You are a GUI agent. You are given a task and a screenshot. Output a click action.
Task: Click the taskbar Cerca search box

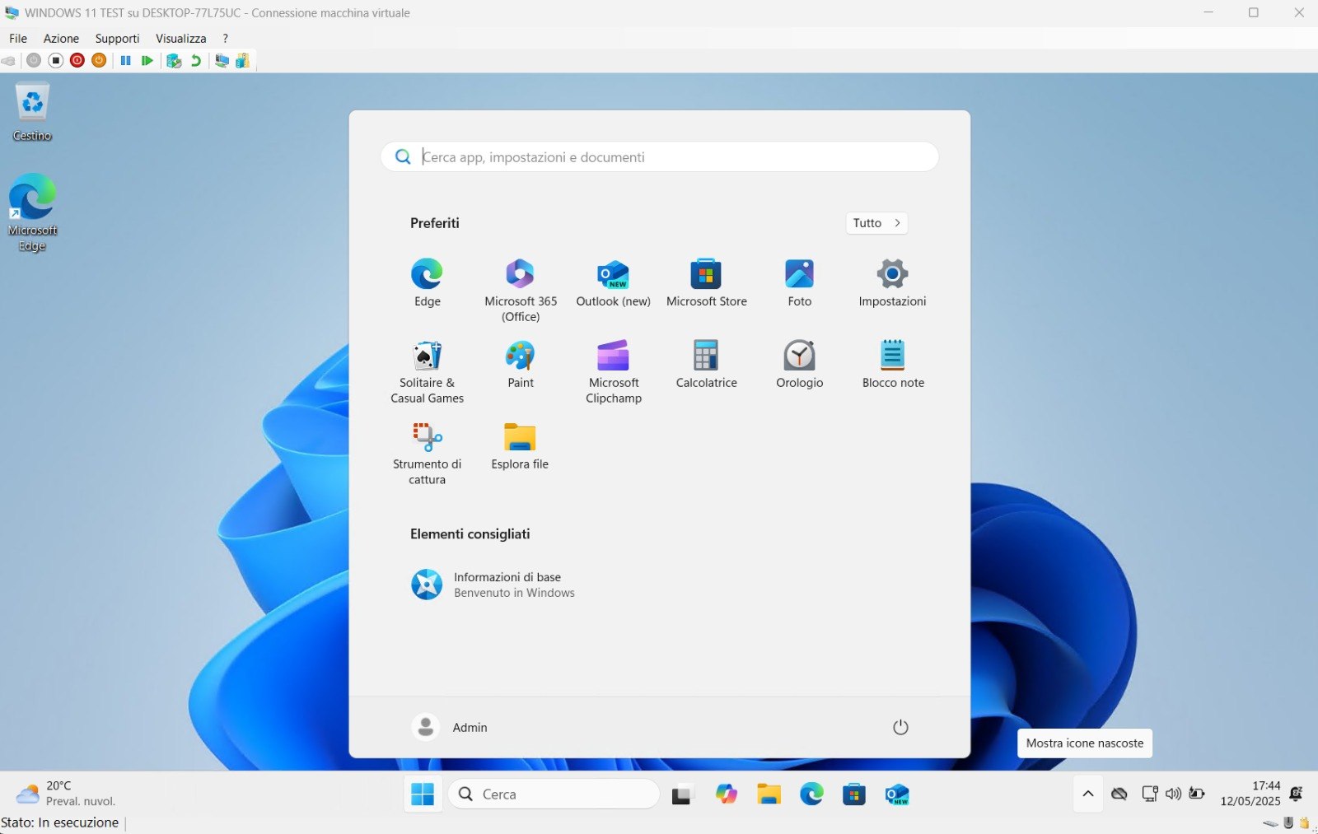tap(554, 794)
